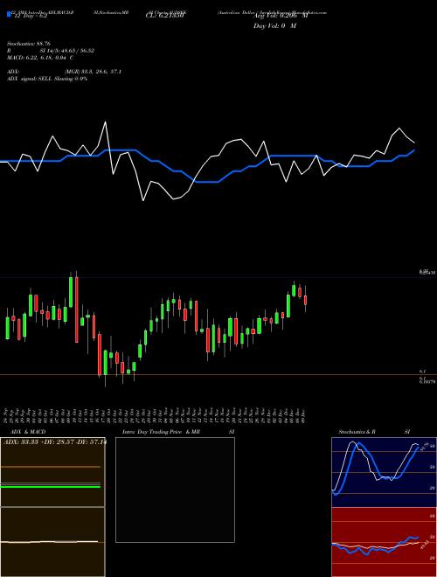Click the '(MGR) 33.3, 28.6, 57.1' ADX values

point(93,72)
